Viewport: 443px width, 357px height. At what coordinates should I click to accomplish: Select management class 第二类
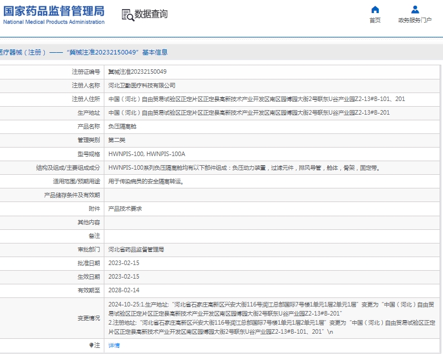pyautogui.click(x=117, y=140)
